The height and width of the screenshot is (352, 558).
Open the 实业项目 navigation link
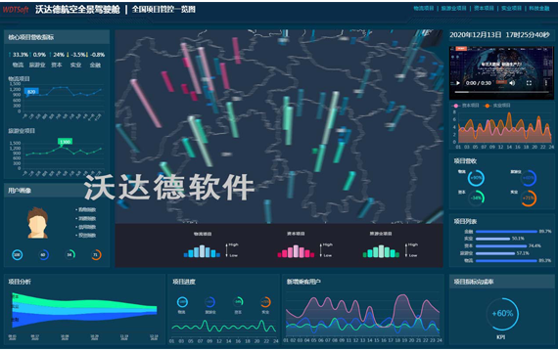pos(511,8)
